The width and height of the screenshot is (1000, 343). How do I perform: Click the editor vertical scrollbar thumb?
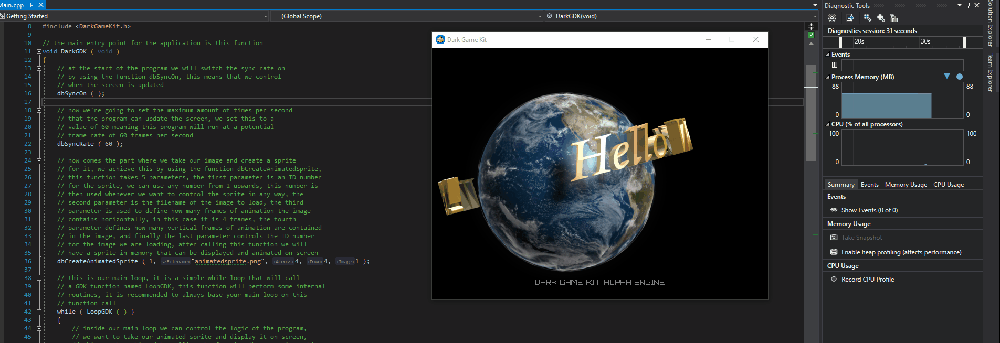[811, 113]
